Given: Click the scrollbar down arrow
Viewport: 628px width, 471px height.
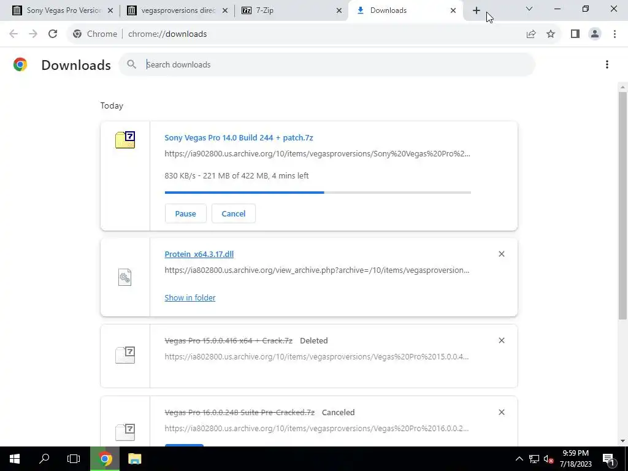Looking at the screenshot, I should (622, 441).
